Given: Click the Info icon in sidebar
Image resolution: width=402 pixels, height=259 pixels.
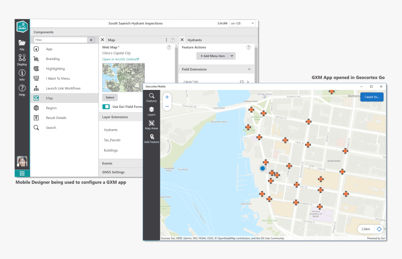Looking at the screenshot, I should [x=22, y=74].
